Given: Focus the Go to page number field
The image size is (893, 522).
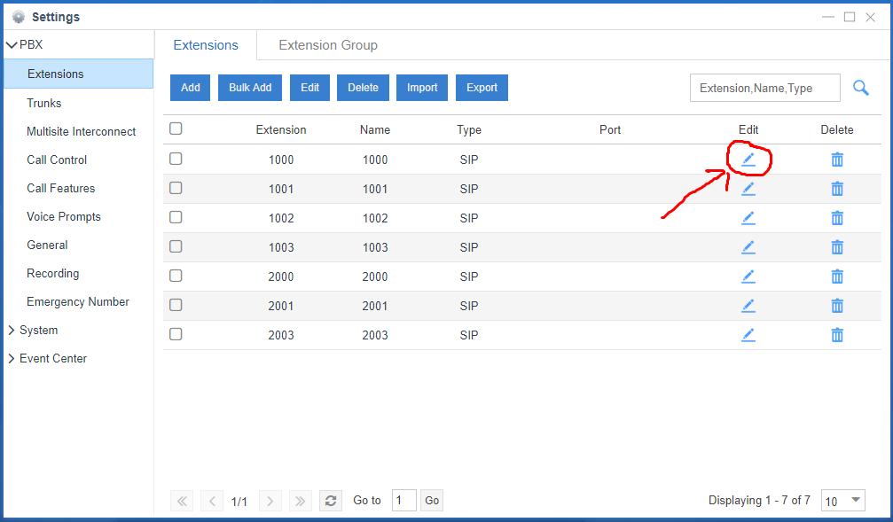Looking at the screenshot, I should click(403, 501).
